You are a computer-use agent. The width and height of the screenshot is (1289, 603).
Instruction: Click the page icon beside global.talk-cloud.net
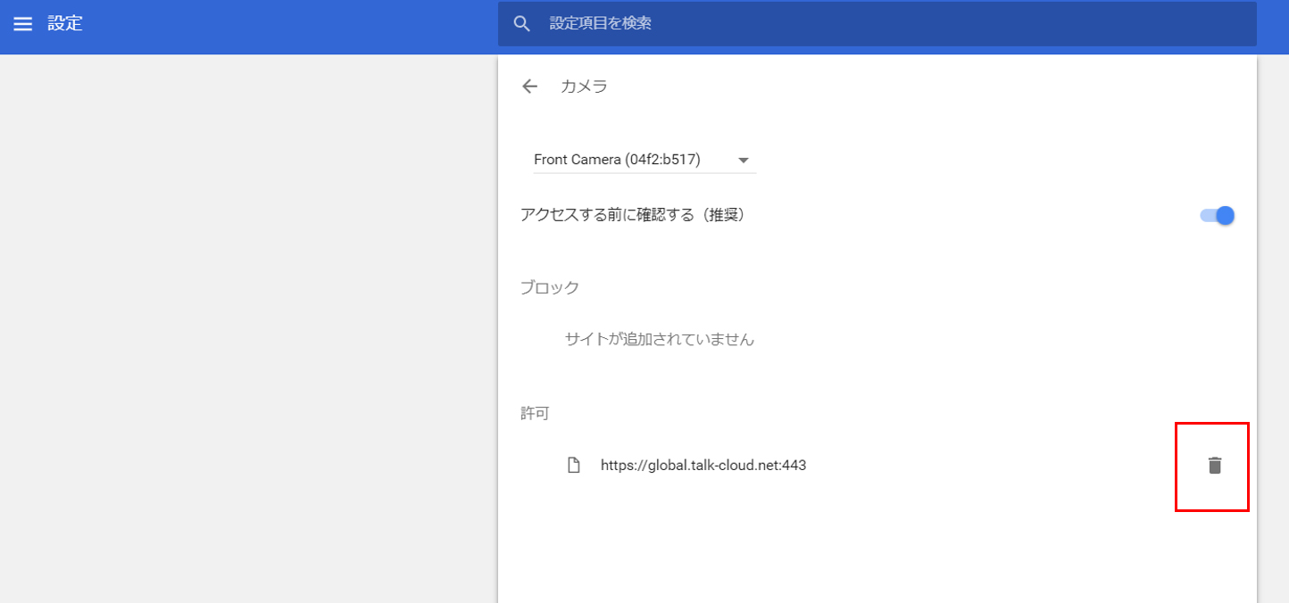[x=575, y=465]
